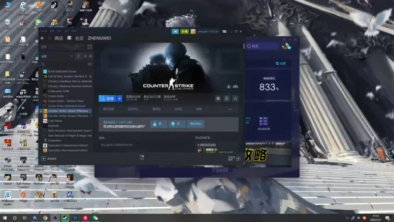
Task: Toggle the ready-to-play filter icon
Action: (91, 56)
